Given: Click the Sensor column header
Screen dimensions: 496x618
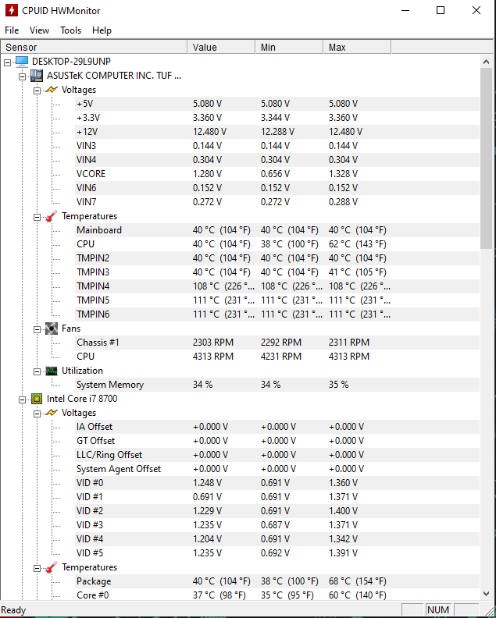Looking at the screenshot, I should 94,48.
